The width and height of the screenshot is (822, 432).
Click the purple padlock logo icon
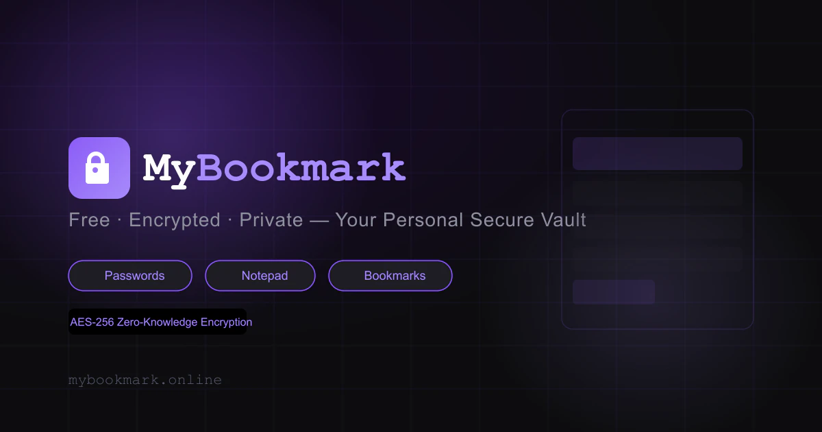point(99,168)
